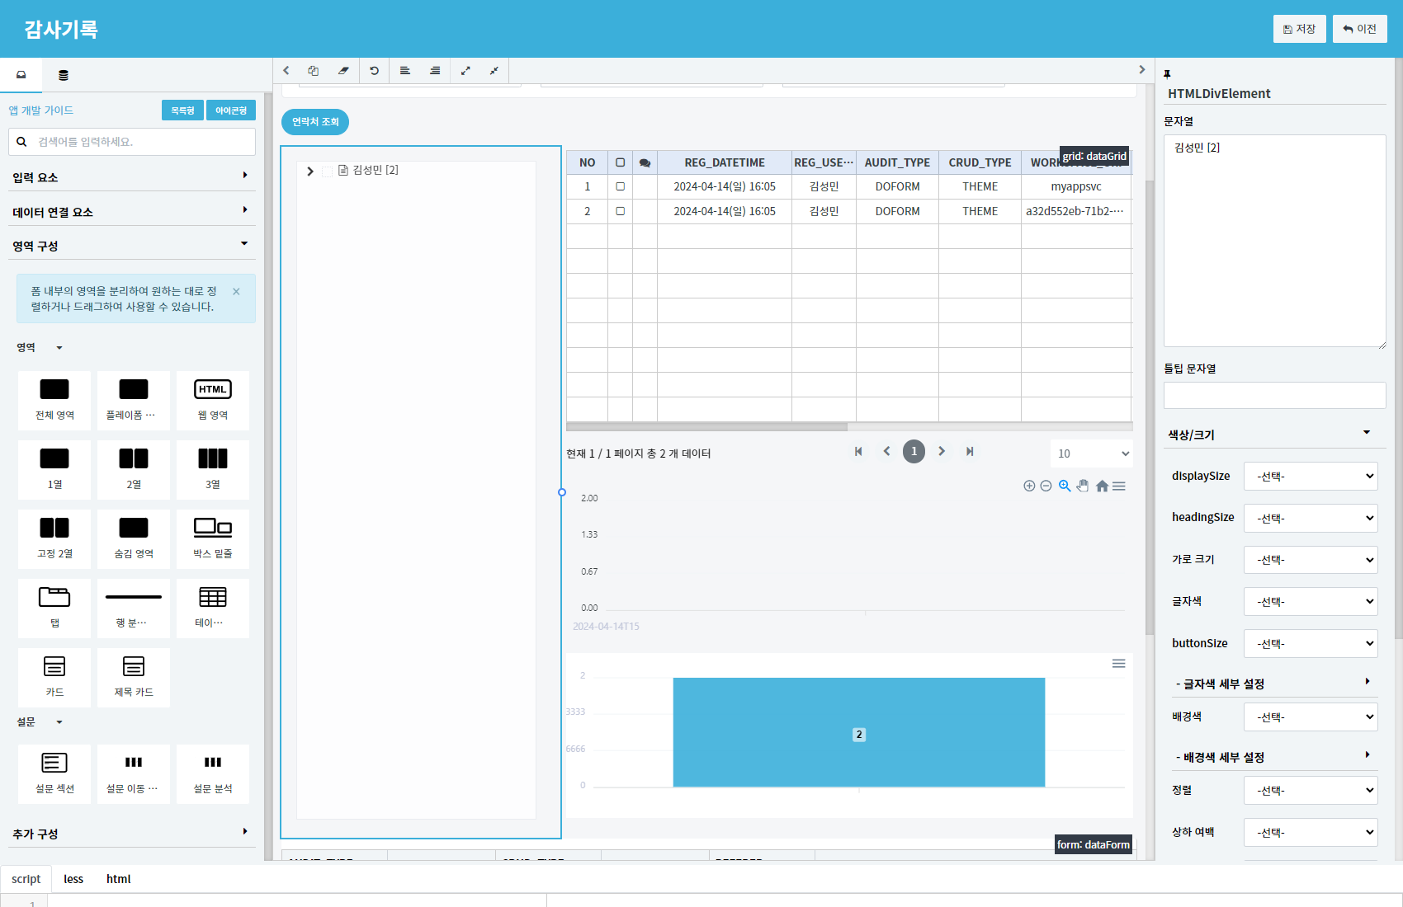
Task: Open the displaySize dropdown
Action: [x=1311, y=477]
